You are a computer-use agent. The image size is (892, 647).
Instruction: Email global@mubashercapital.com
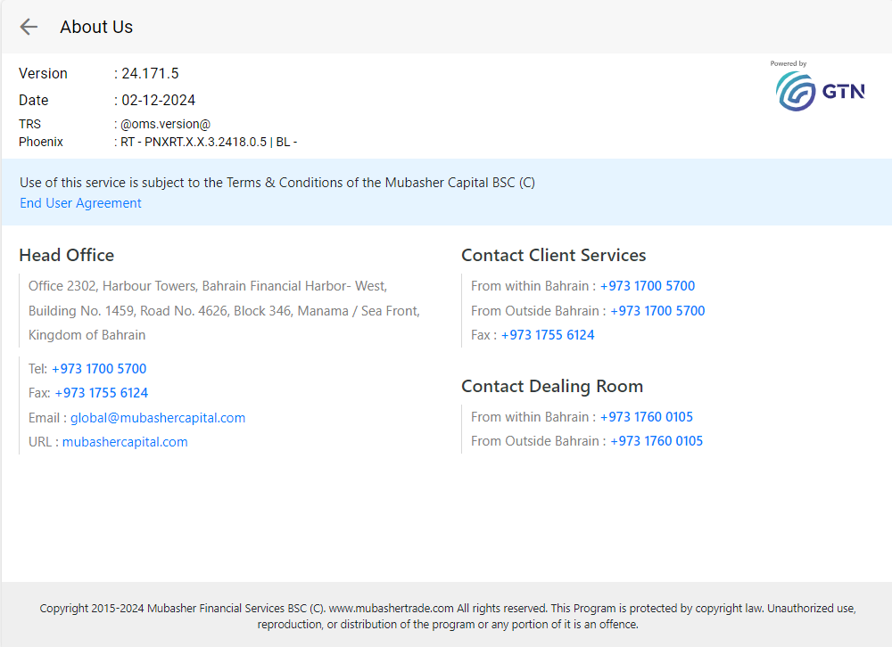(x=158, y=418)
